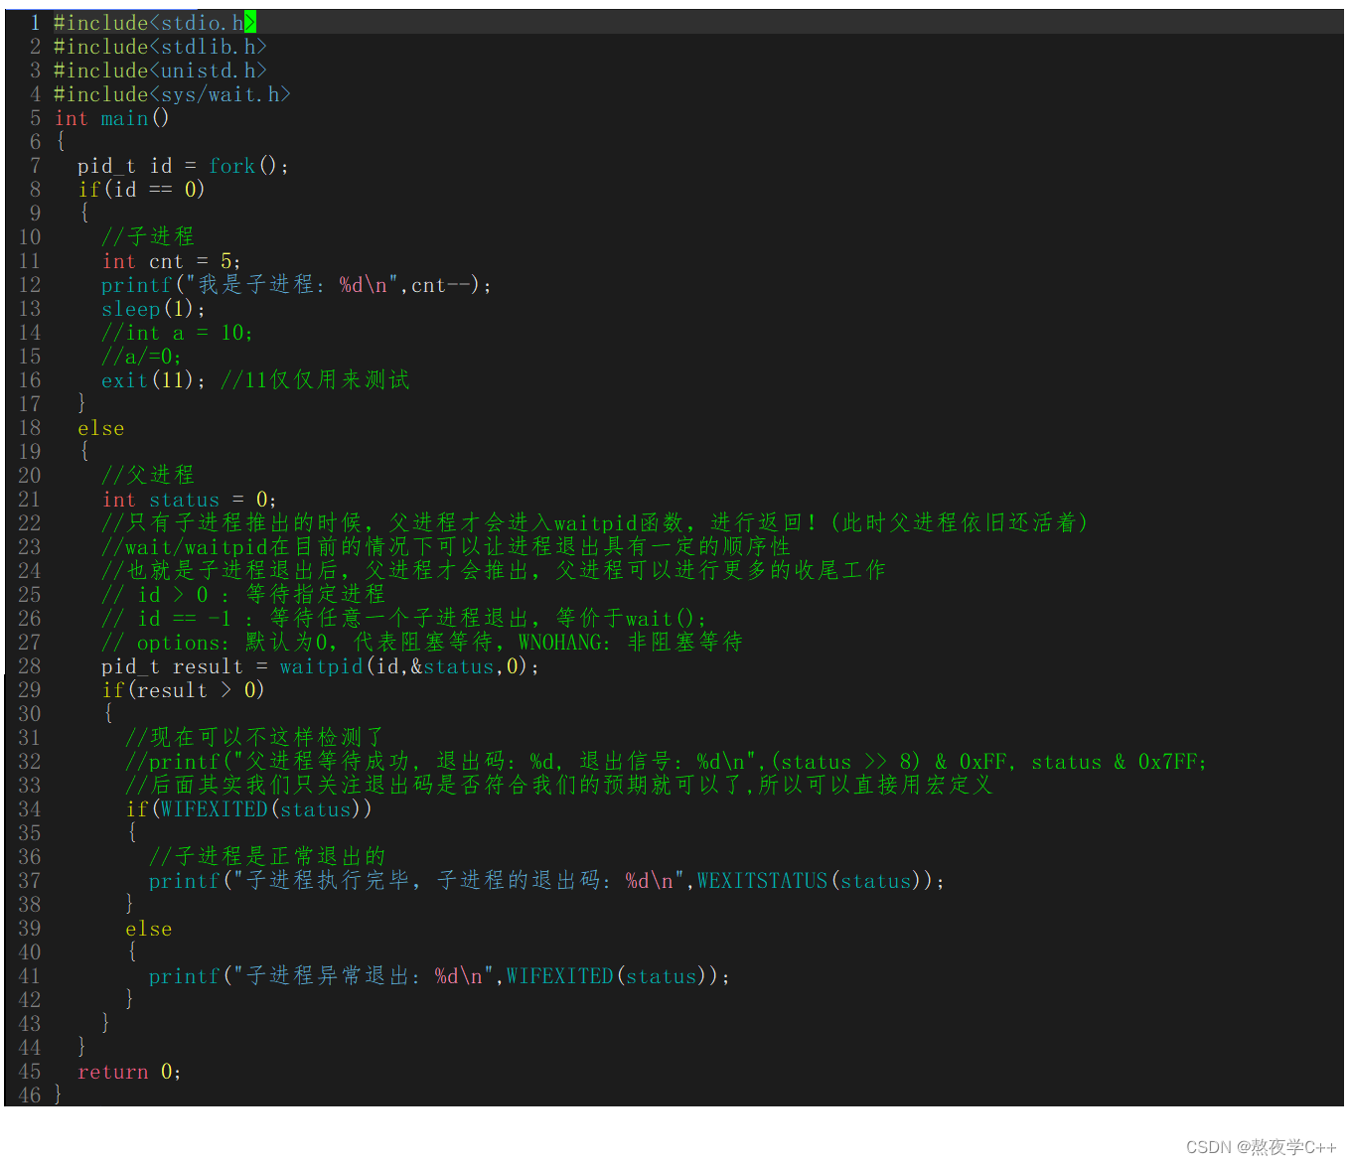Click the 'if(result > 0)' condition
Screen dimensions: 1352x1165
[x=183, y=689]
